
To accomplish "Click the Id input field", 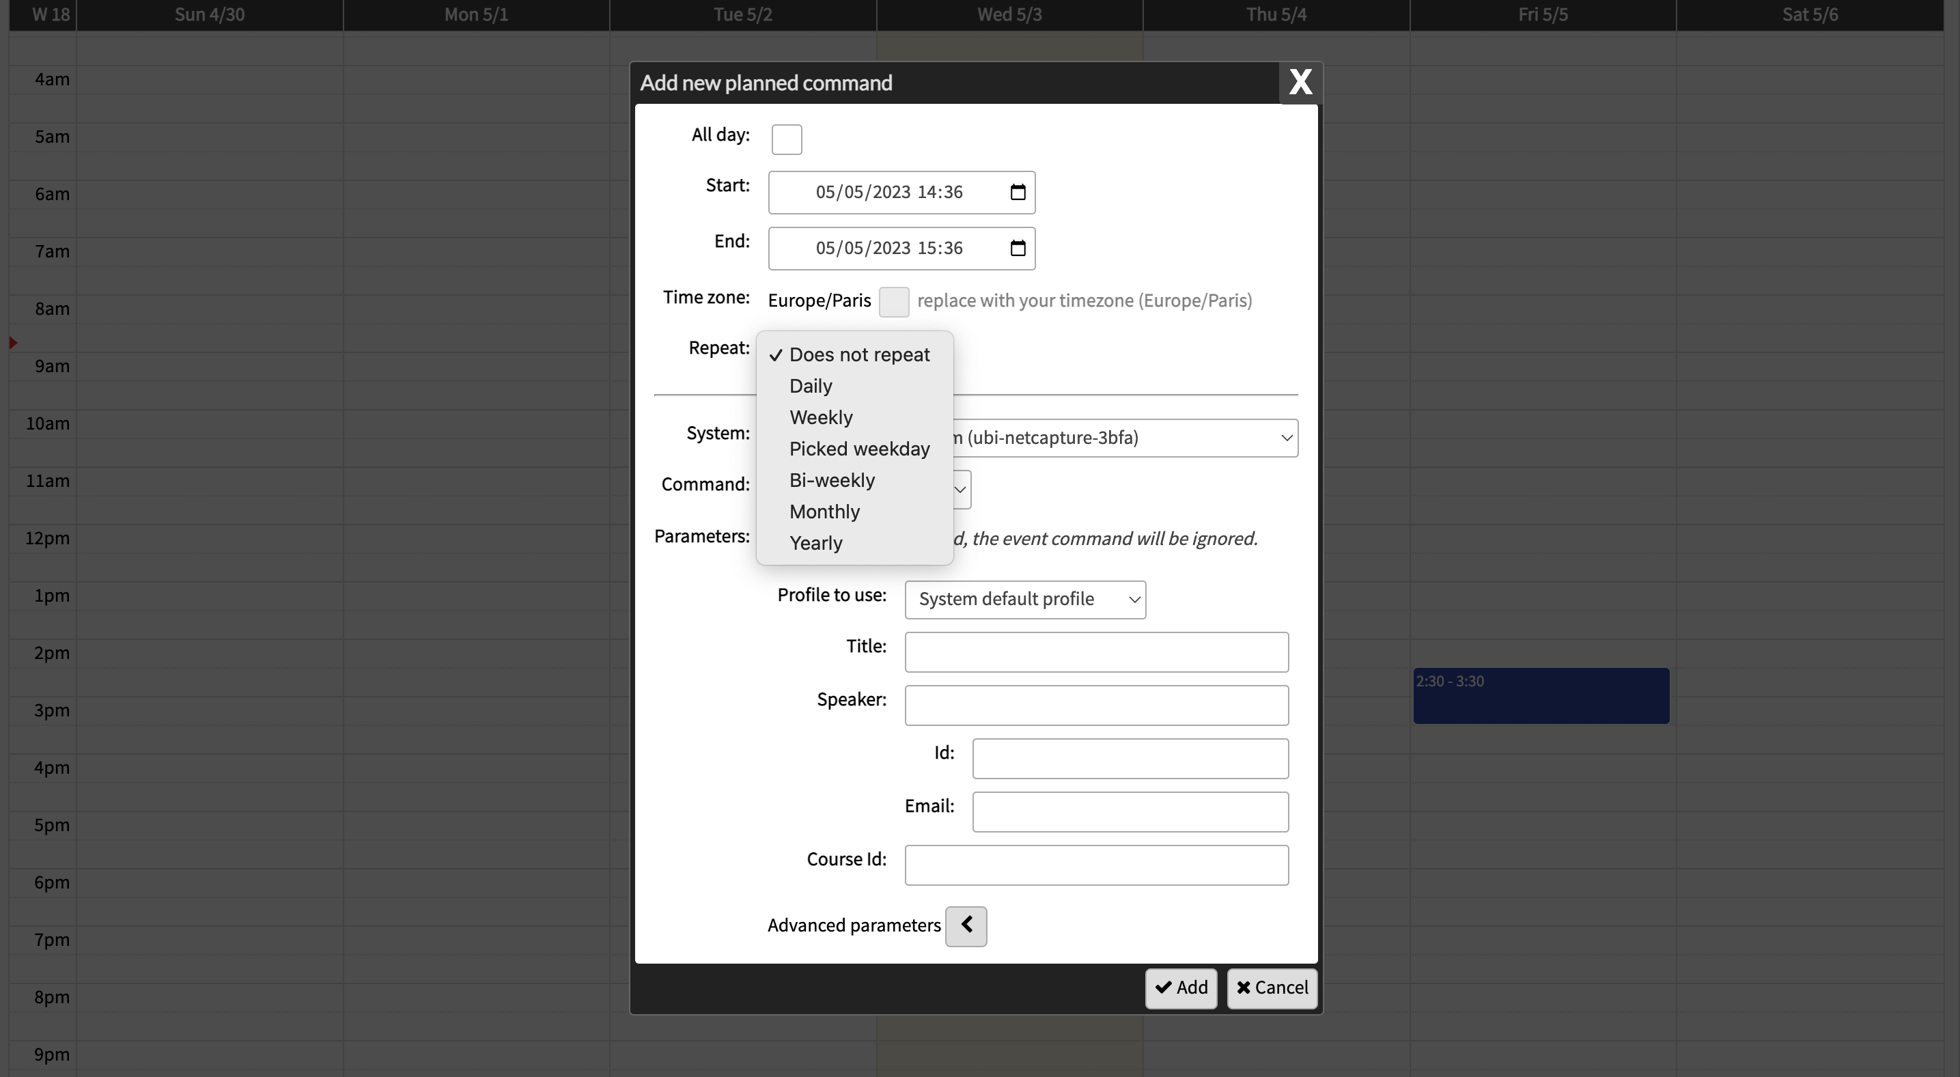I will coord(1130,759).
